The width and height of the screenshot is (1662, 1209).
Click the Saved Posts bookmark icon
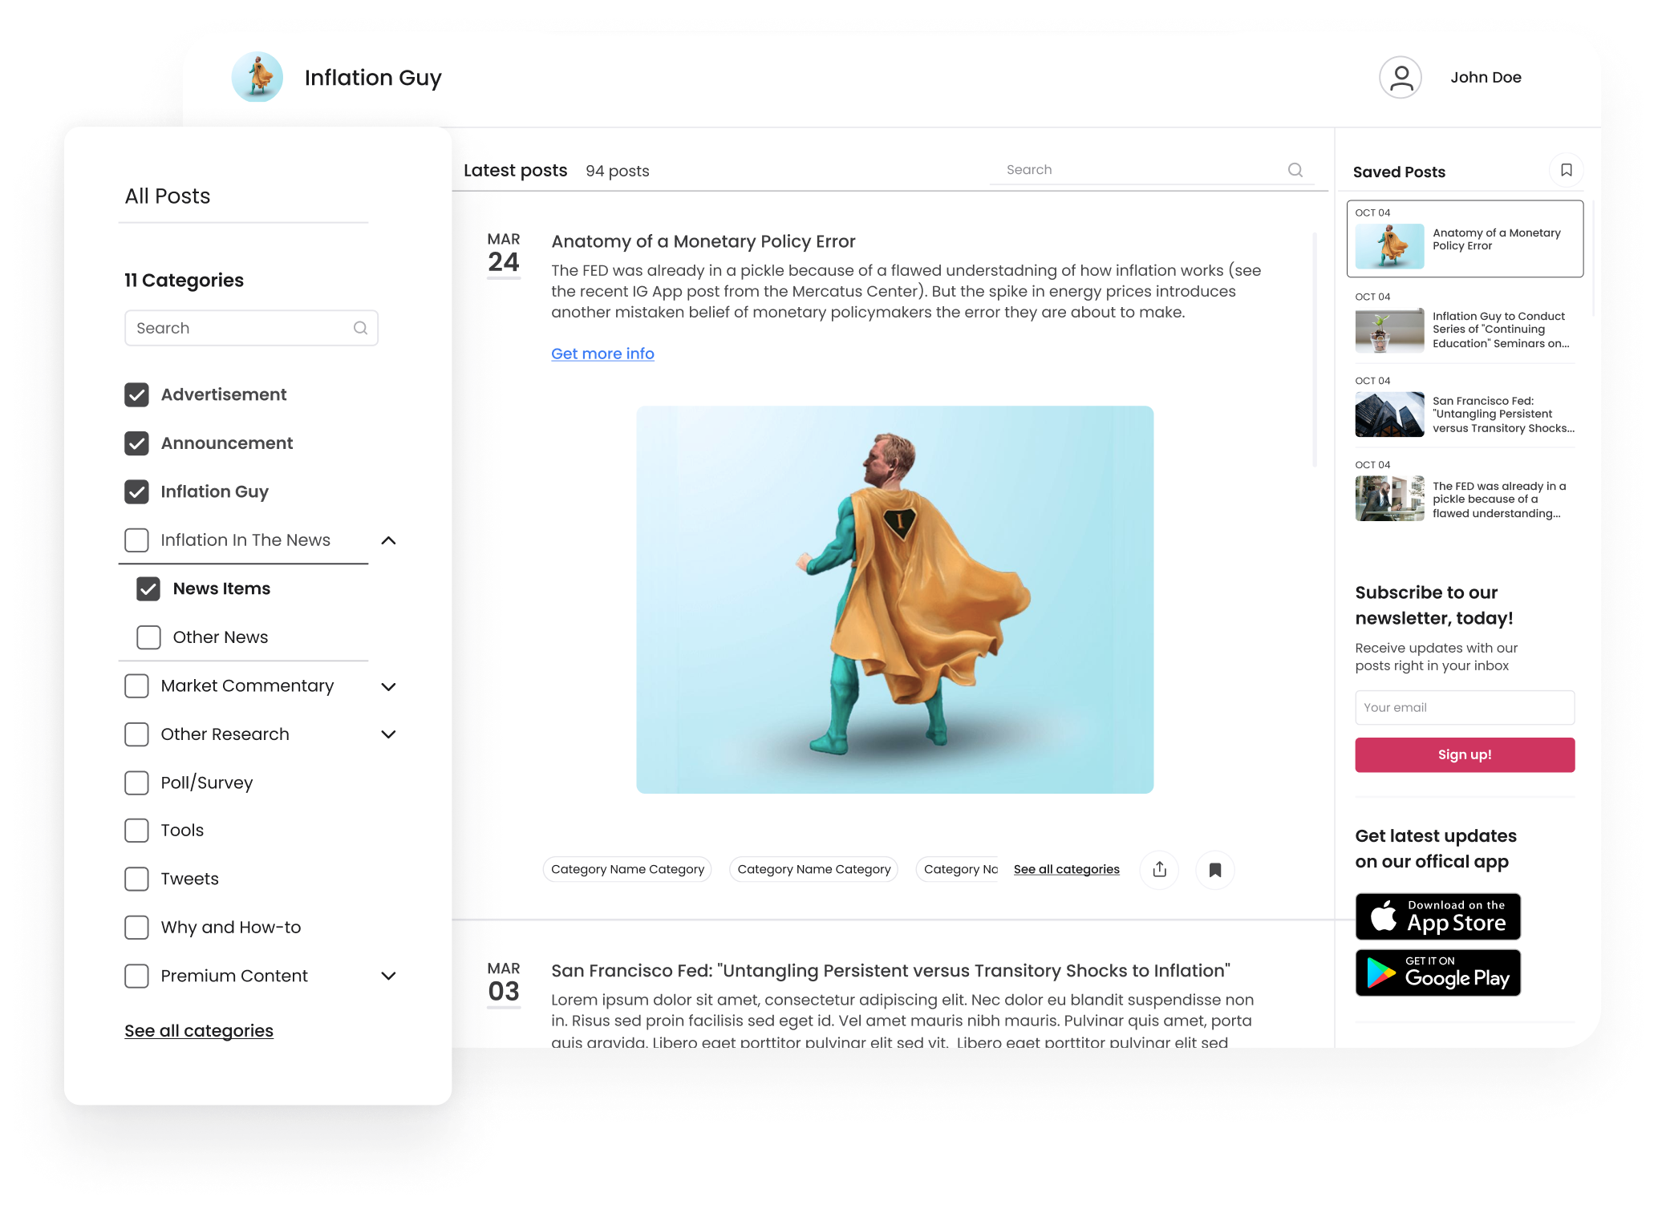[1566, 170]
